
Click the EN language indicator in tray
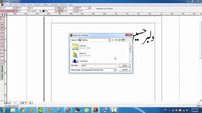[165, 110]
